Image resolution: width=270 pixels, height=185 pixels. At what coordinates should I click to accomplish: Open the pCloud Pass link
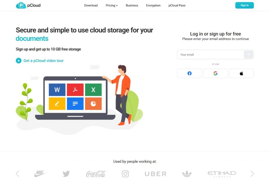tap(177, 6)
